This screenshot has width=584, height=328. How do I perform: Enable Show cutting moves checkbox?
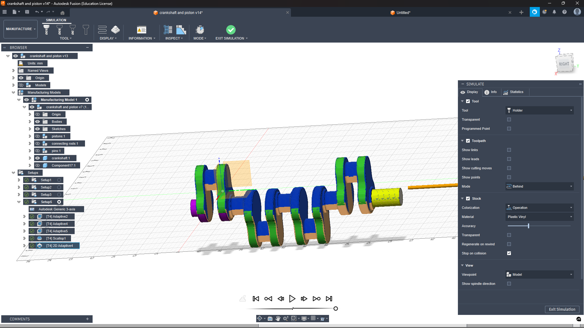click(509, 168)
